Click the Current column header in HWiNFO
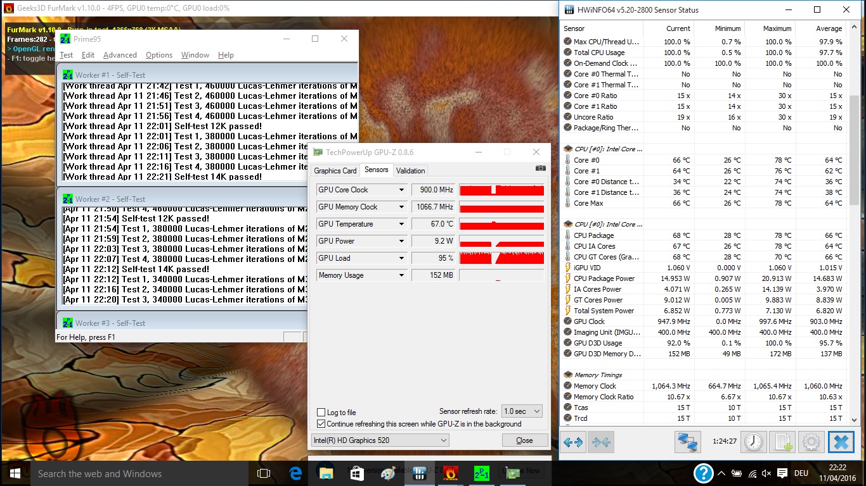 pos(668,28)
